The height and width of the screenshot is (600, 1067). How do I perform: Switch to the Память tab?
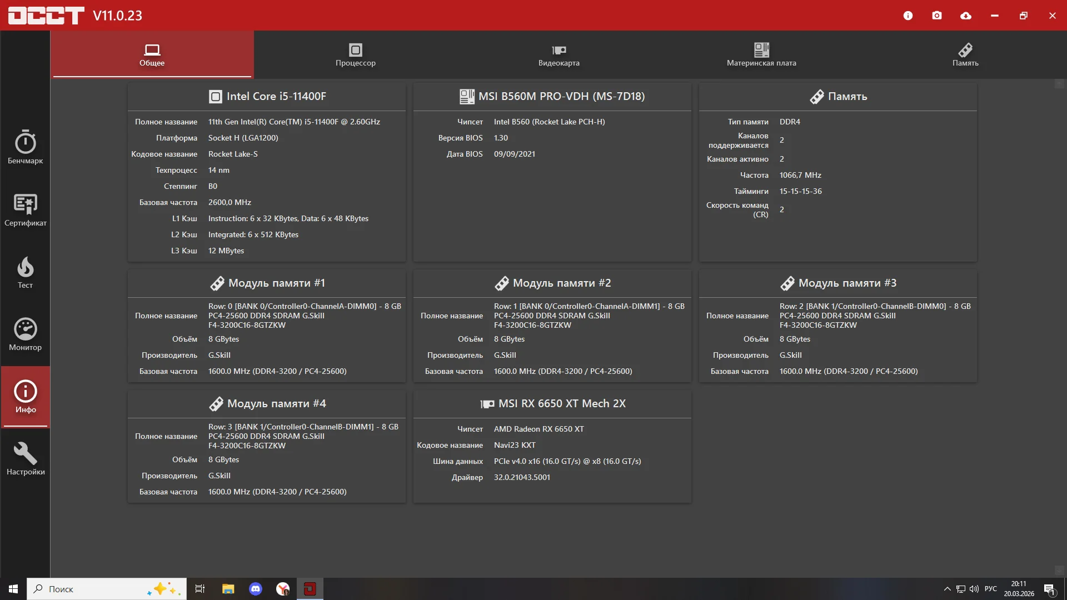coord(965,54)
